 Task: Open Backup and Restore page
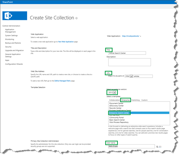pos(13,43)
